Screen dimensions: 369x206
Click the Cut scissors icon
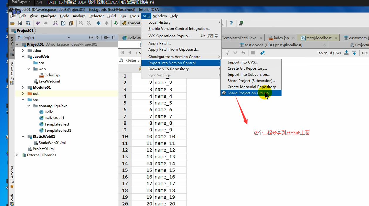pos(55,23)
